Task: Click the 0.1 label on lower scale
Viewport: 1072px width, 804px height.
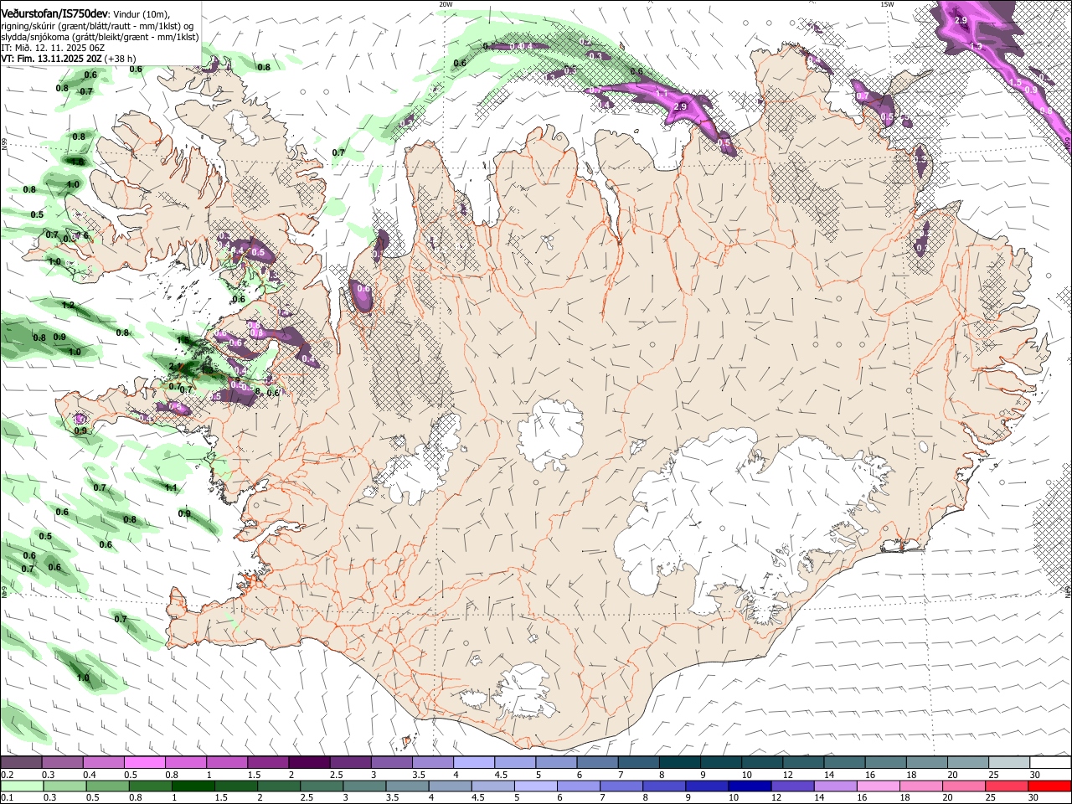Action: [8, 798]
